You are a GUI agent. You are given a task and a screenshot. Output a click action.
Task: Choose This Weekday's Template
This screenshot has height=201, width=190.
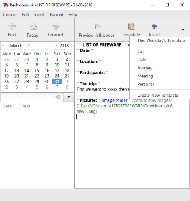pyautogui.click(x=161, y=41)
